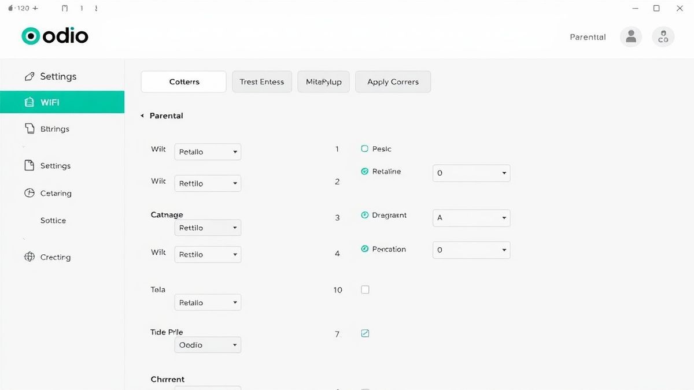Image resolution: width=694 pixels, height=390 pixels.
Task: Click the Tela label
Action: (x=158, y=289)
